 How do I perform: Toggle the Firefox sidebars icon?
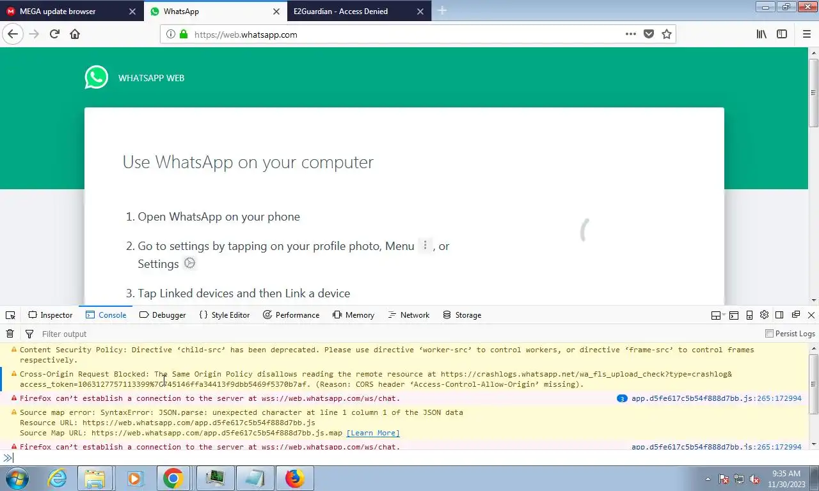[782, 35]
